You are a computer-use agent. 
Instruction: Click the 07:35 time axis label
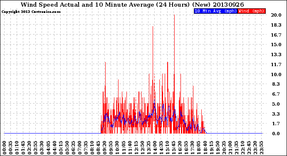(x=86, y=148)
